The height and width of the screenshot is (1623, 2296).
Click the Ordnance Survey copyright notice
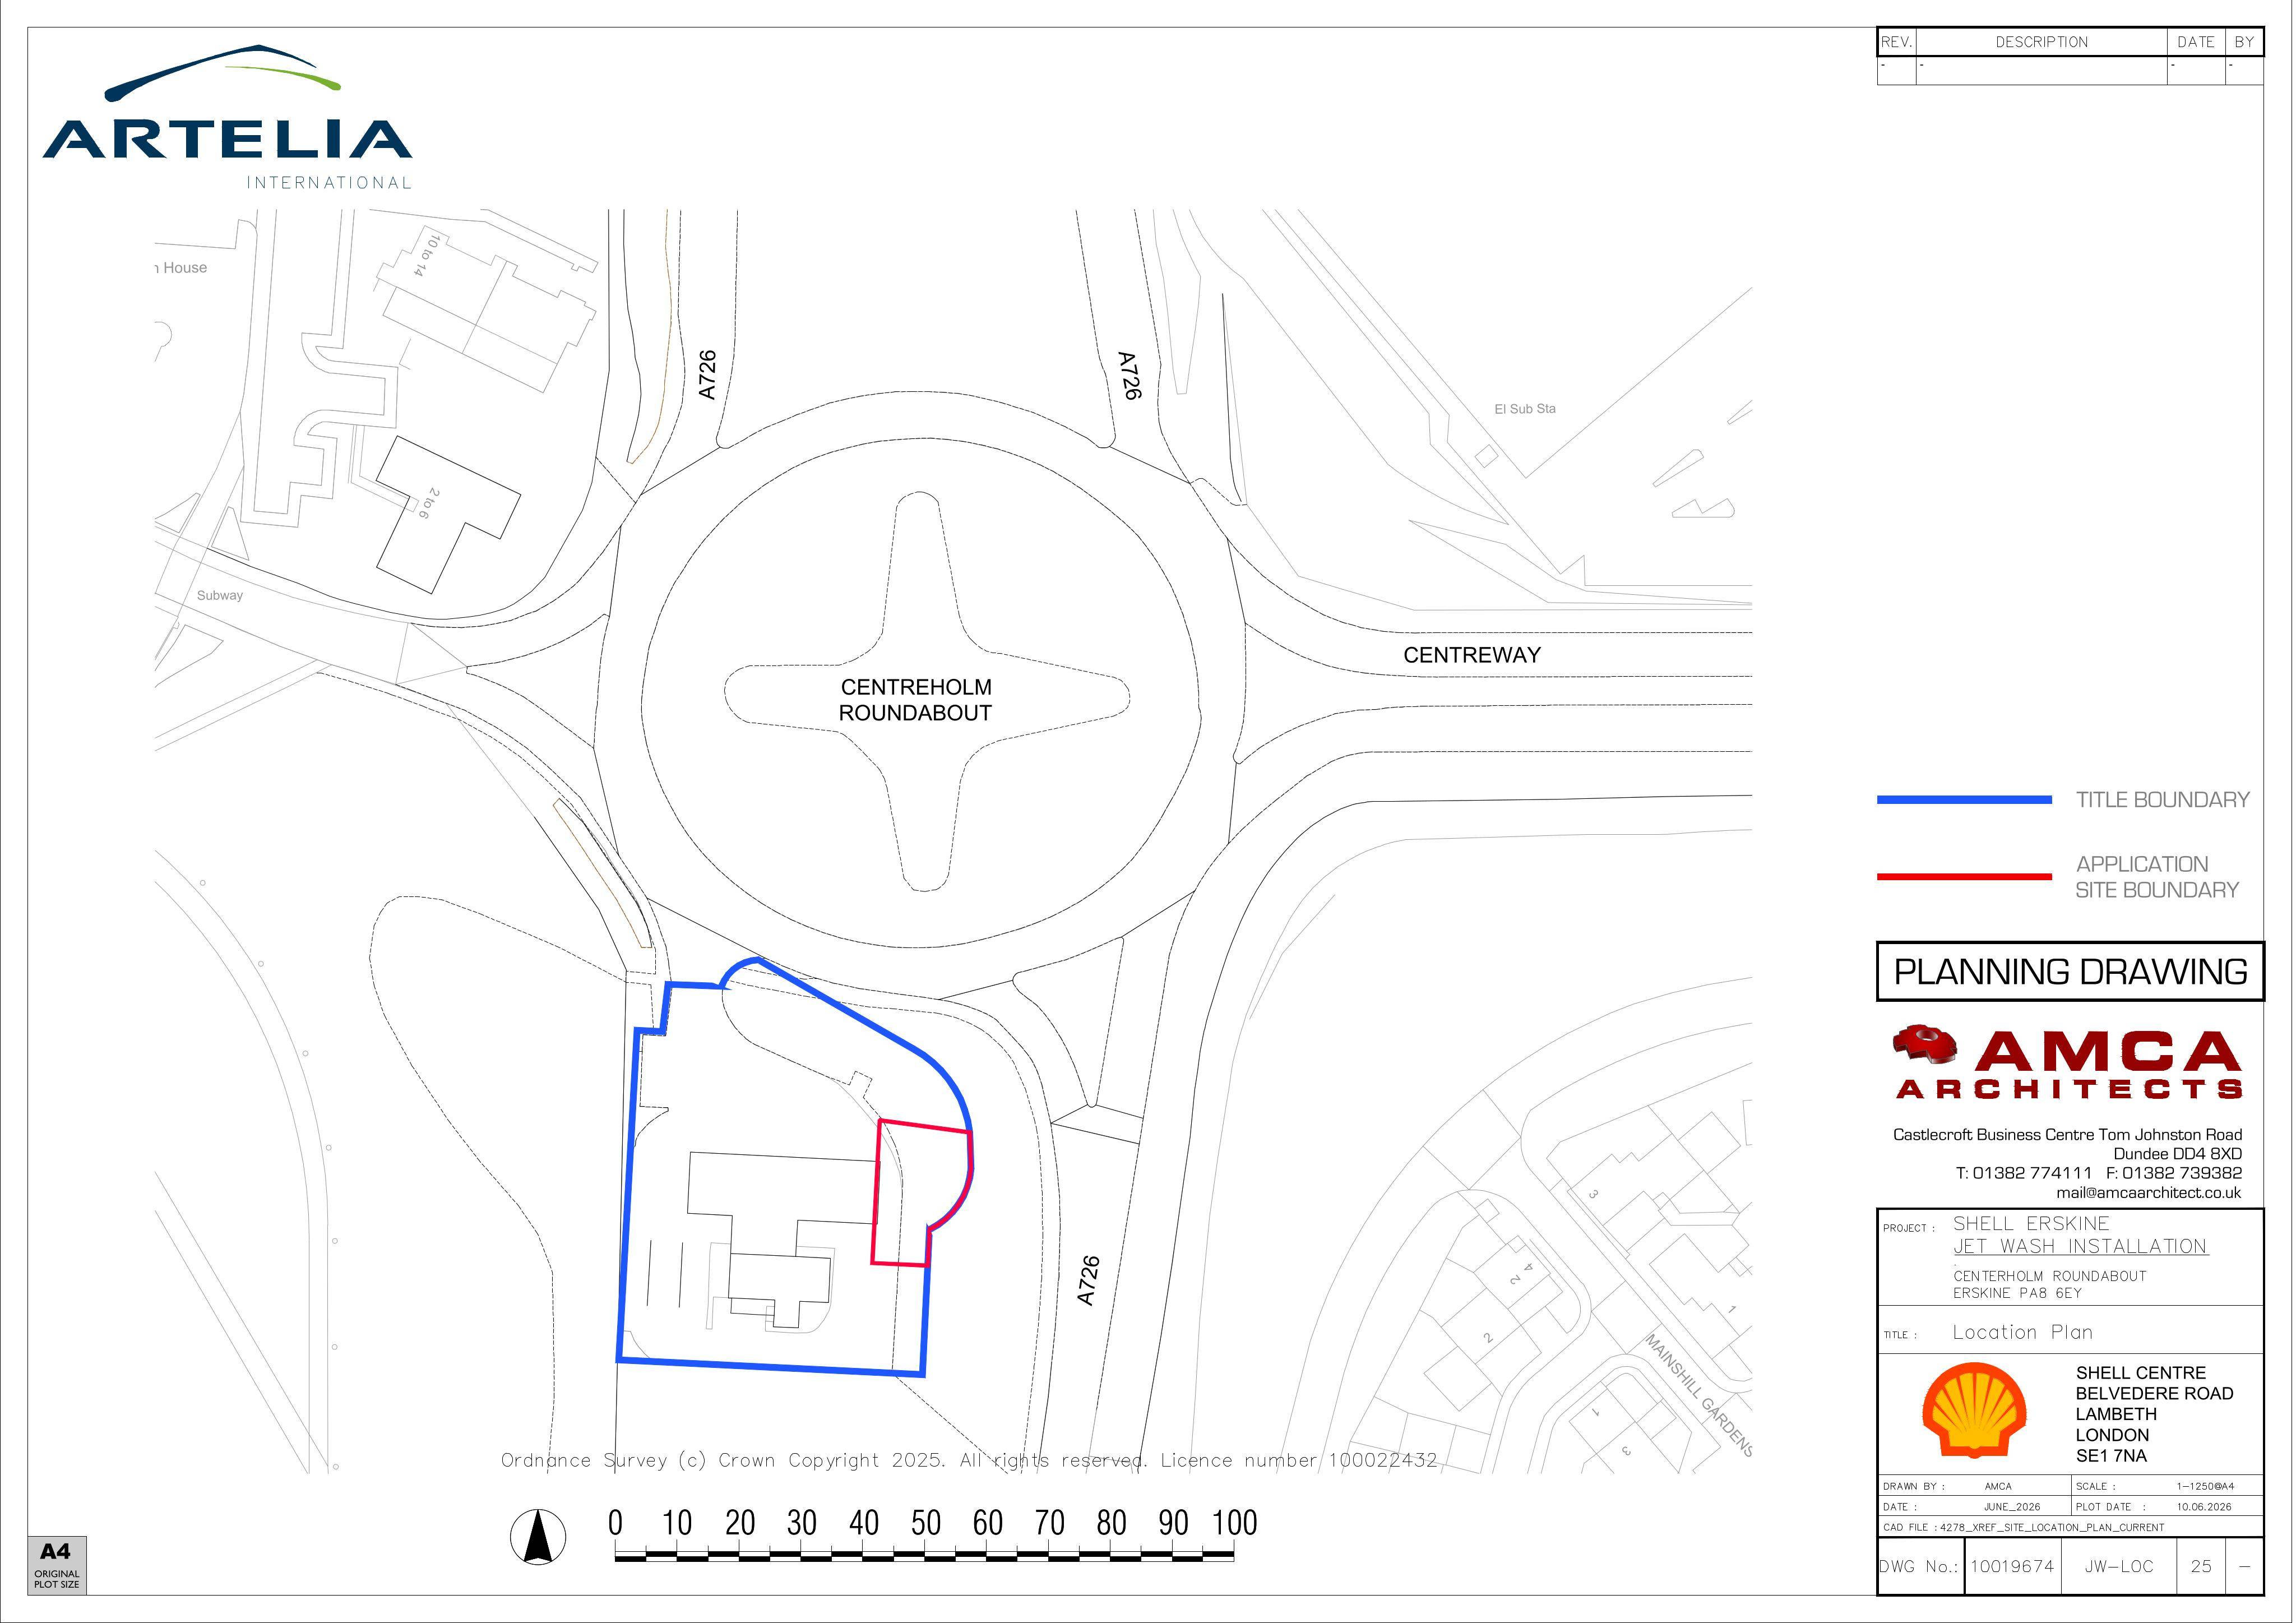(x=969, y=1461)
